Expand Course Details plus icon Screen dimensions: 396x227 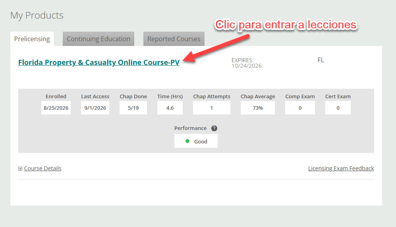(20, 168)
